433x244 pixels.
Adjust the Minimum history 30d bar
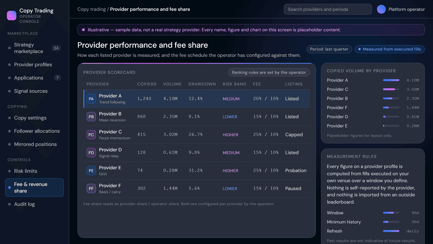[391, 222]
